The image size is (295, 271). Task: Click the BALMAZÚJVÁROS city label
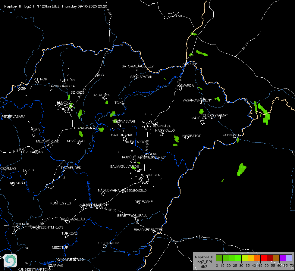click(124, 167)
